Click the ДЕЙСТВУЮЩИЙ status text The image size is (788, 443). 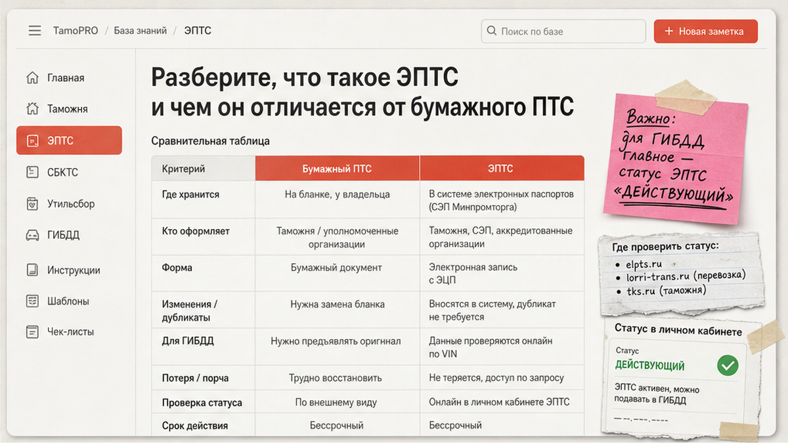coord(649,366)
